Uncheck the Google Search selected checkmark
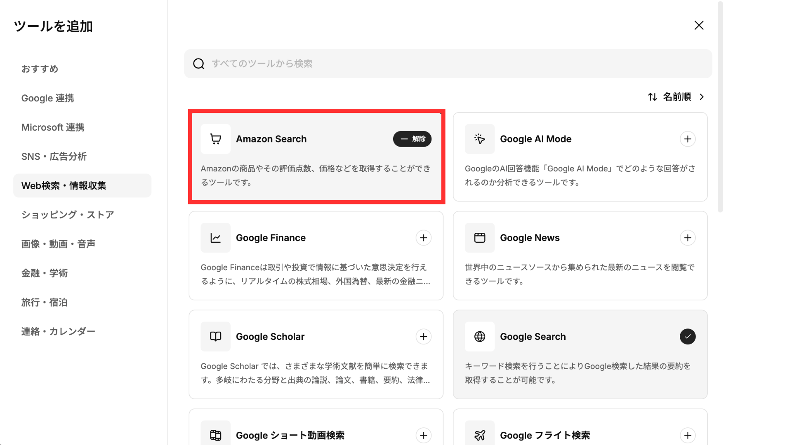 click(x=687, y=337)
